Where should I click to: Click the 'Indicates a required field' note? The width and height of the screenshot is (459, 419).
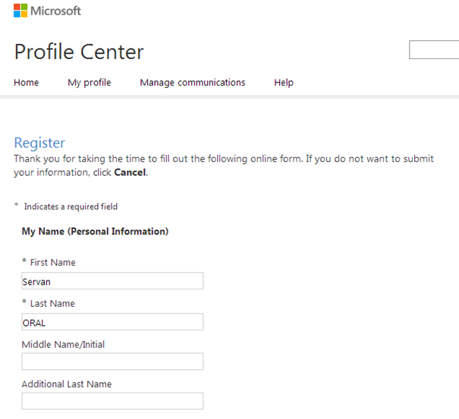(71, 207)
